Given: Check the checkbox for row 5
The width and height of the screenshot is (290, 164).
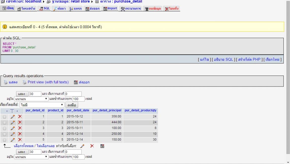Looking at the screenshot, I should pyautogui.click(x=5, y=140).
